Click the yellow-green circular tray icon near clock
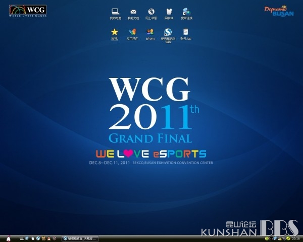This screenshot has width=303, height=242. pyautogui.click(x=288, y=238)
